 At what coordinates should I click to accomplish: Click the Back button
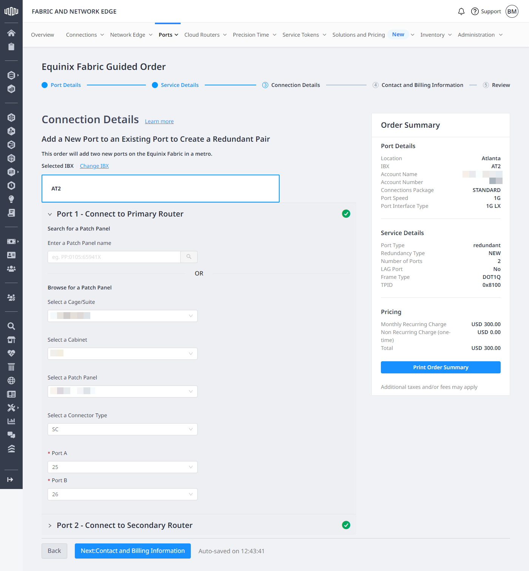pos(54,551)
